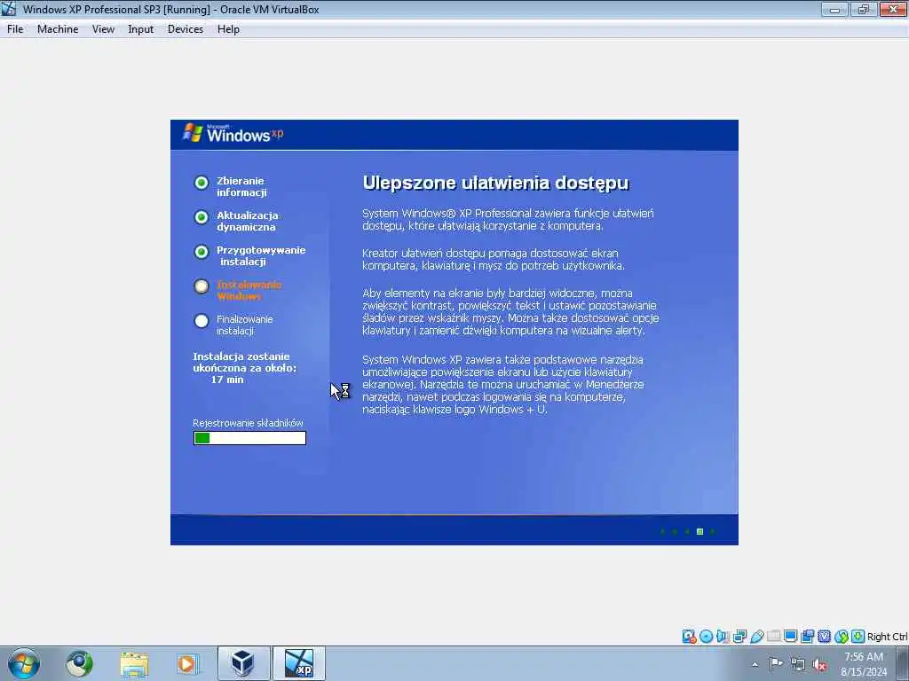The image size is (909, 681).
Task: Click the Right Ctrl host key label
Action: tap(887, 637)
